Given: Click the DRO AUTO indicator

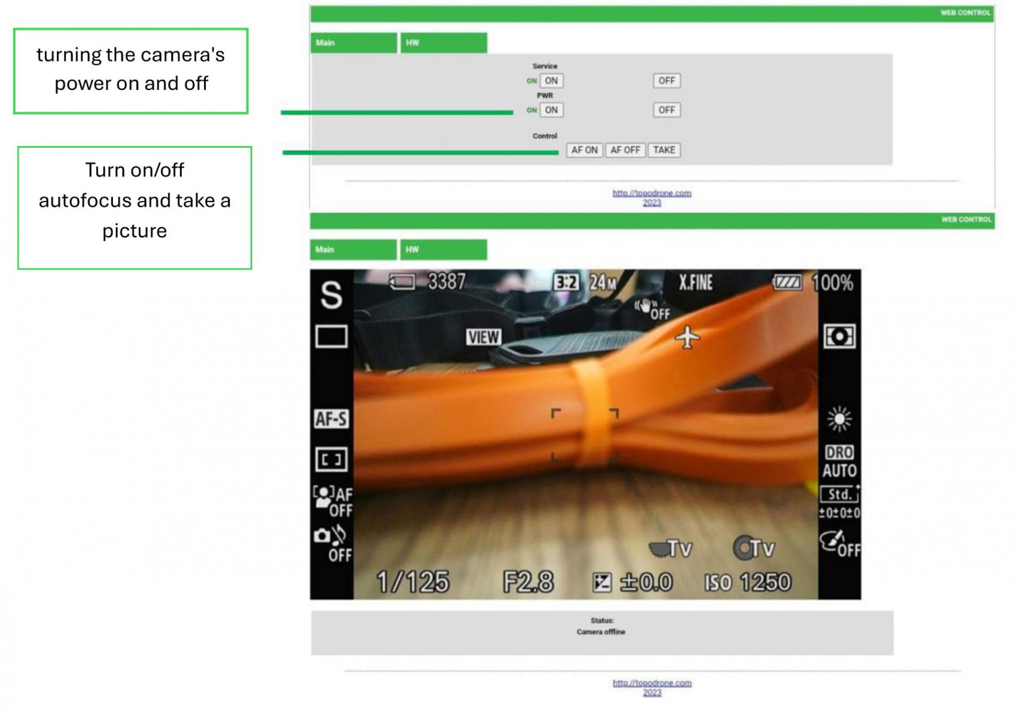Looking at the screenshot, I should [839, 461].
